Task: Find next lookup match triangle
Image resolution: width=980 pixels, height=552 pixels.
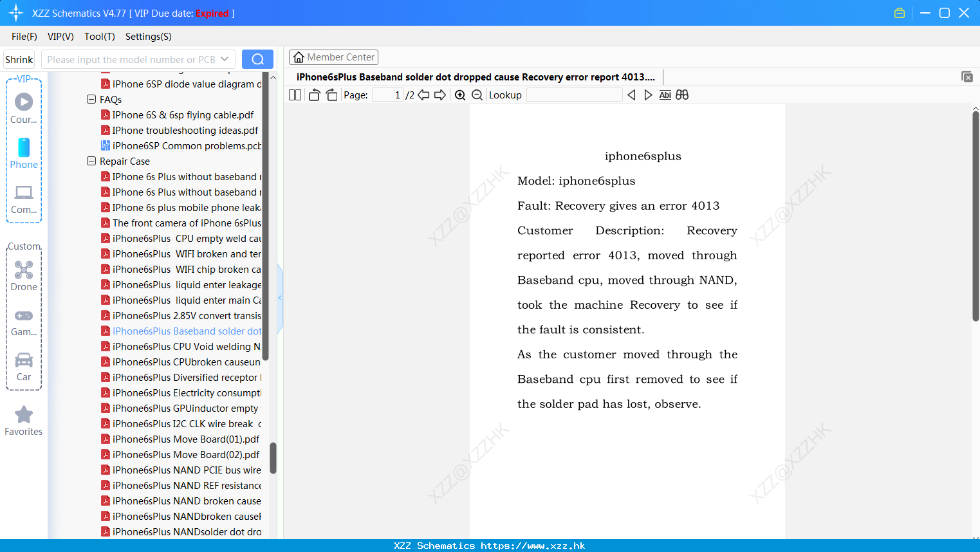Action: (648, 95)
